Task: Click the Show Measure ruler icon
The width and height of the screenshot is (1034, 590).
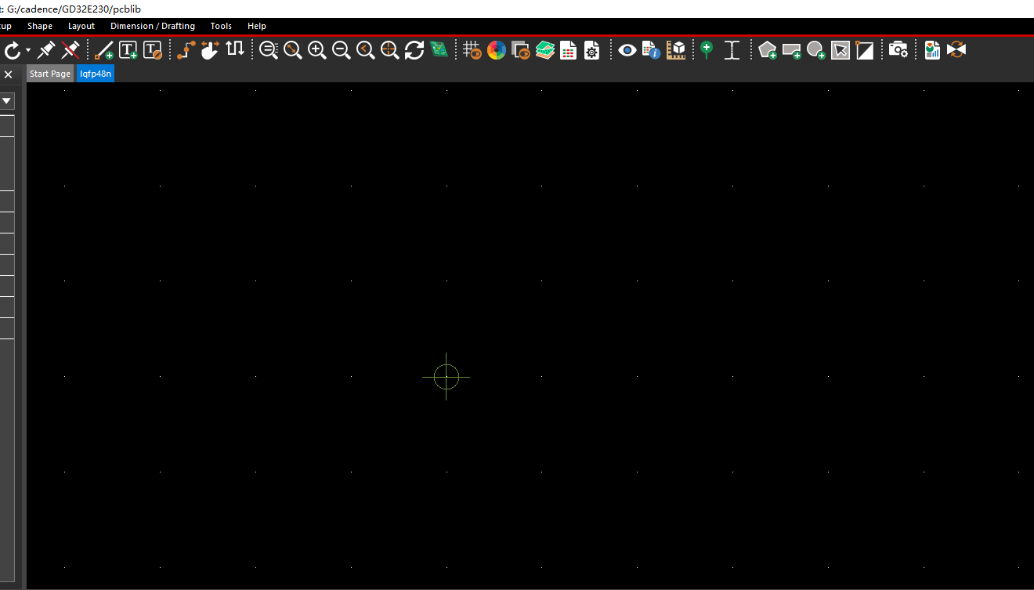Action: tap(675, 50)
